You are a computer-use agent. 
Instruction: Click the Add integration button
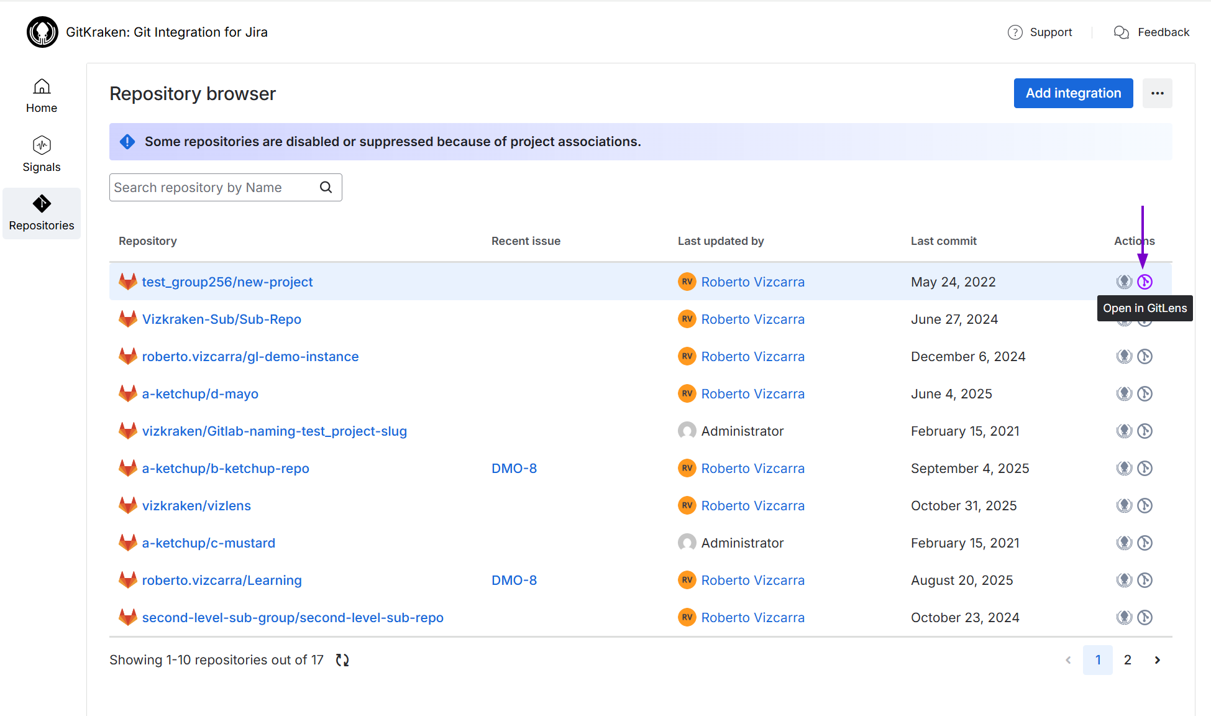[x=1073, y=93]
